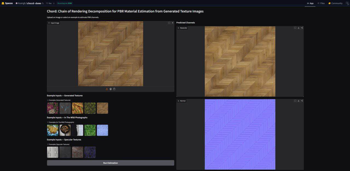Open the ksangk user profile link

click(x=21, y=3)
